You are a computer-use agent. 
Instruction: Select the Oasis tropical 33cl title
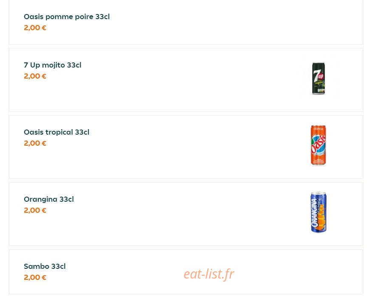click(x=56, y=132)
